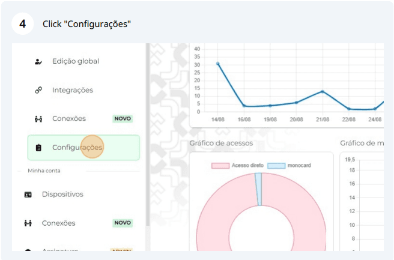Toggle the Acesso direto legend entry

[237, 166]
